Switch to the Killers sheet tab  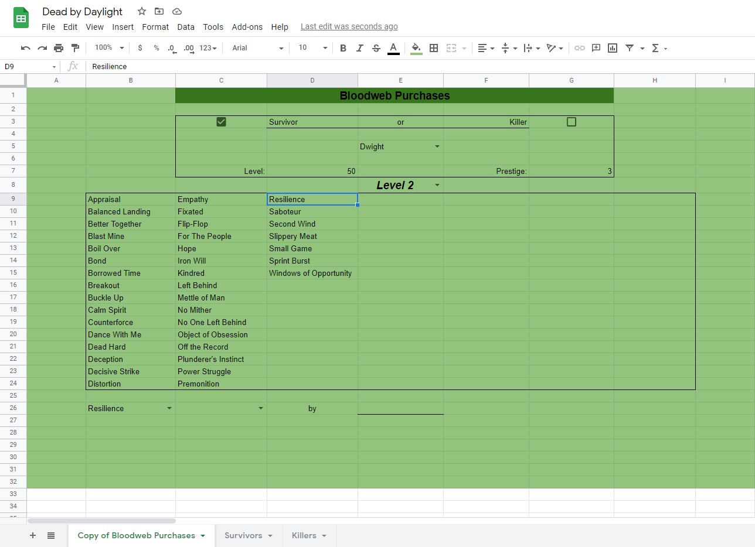coord(310,535)
